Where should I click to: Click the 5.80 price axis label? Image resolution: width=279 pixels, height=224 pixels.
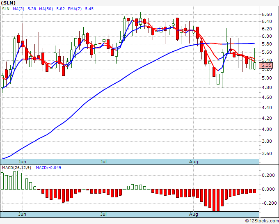pos(267,44)
